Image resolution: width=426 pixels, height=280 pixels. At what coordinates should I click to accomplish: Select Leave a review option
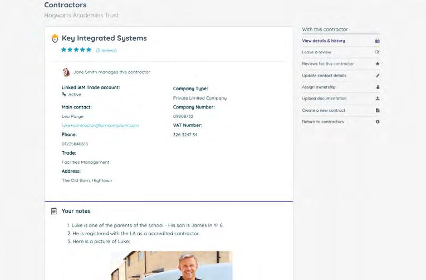[316, 52]
